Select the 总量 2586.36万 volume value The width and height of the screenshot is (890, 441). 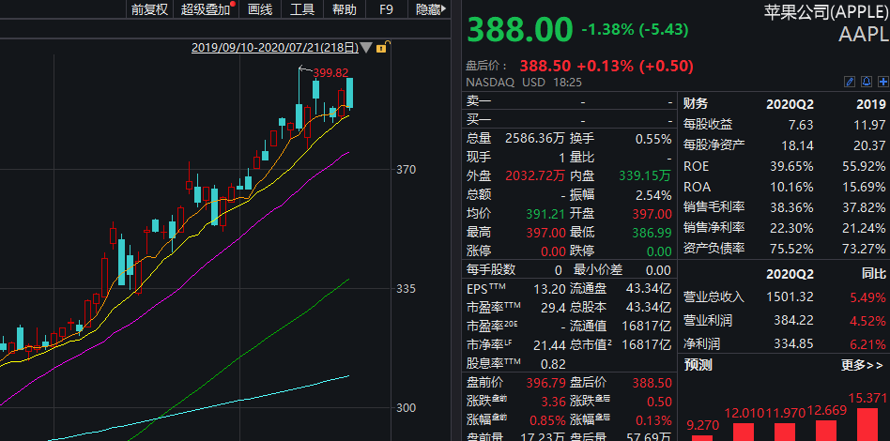click(x=535, y=139)
